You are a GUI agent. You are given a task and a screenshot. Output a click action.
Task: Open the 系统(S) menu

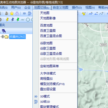pos(4,7)
